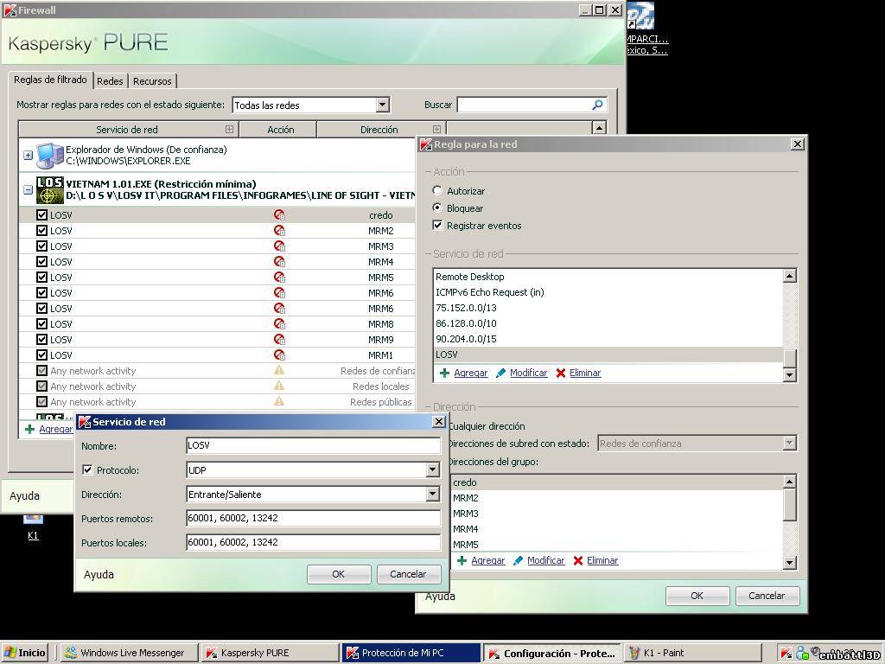This screenshot has height=664, width=885.
Task: Click the block action icon in MRM2 row
Action: [x=279, y=230]
